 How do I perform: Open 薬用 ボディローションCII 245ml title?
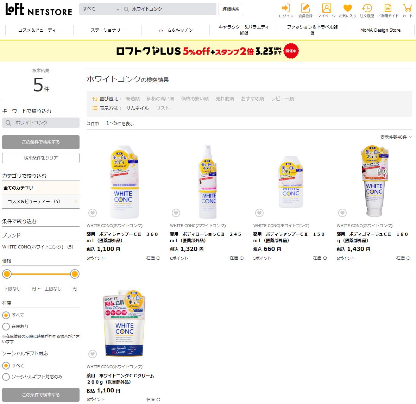(206, 238)
